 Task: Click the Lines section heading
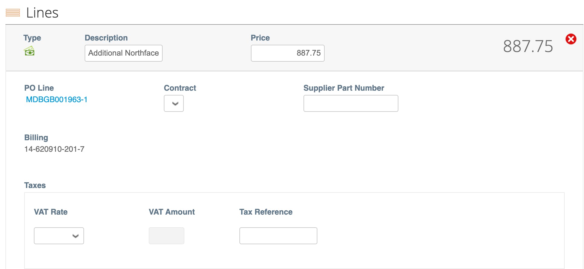coord(42,13)
